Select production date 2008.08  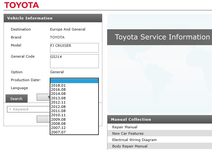[74, 124]
